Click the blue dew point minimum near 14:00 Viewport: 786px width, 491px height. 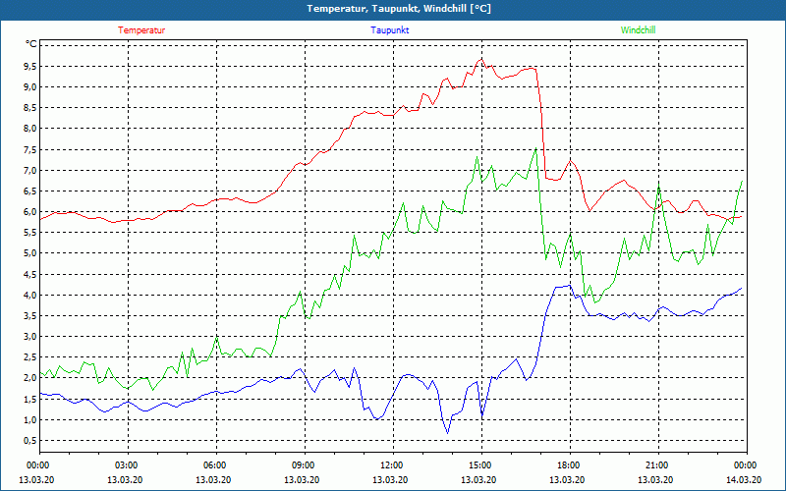(x=447, y=432)
